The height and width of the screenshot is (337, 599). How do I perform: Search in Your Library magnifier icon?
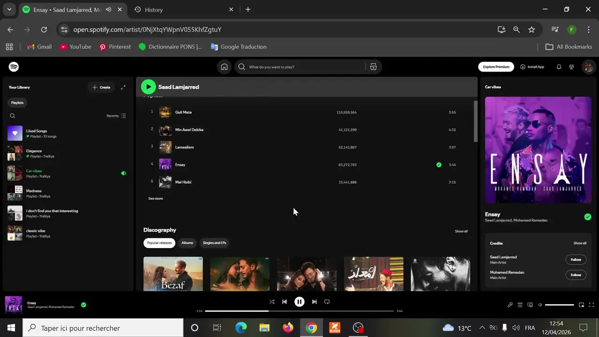click(x=13, y=116)
